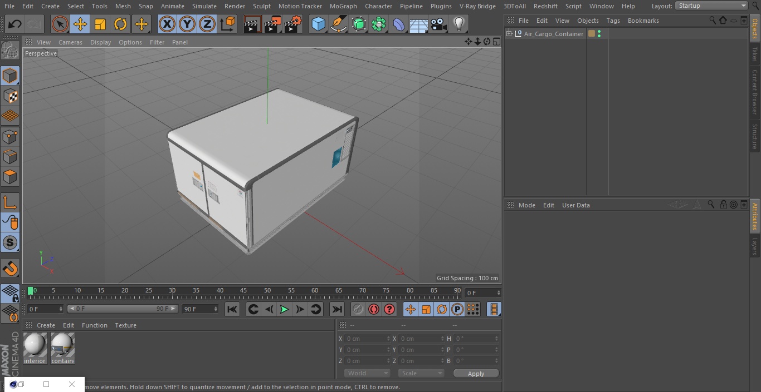Toggle Z axis lock
761x392 pixels.
point(207,24)
